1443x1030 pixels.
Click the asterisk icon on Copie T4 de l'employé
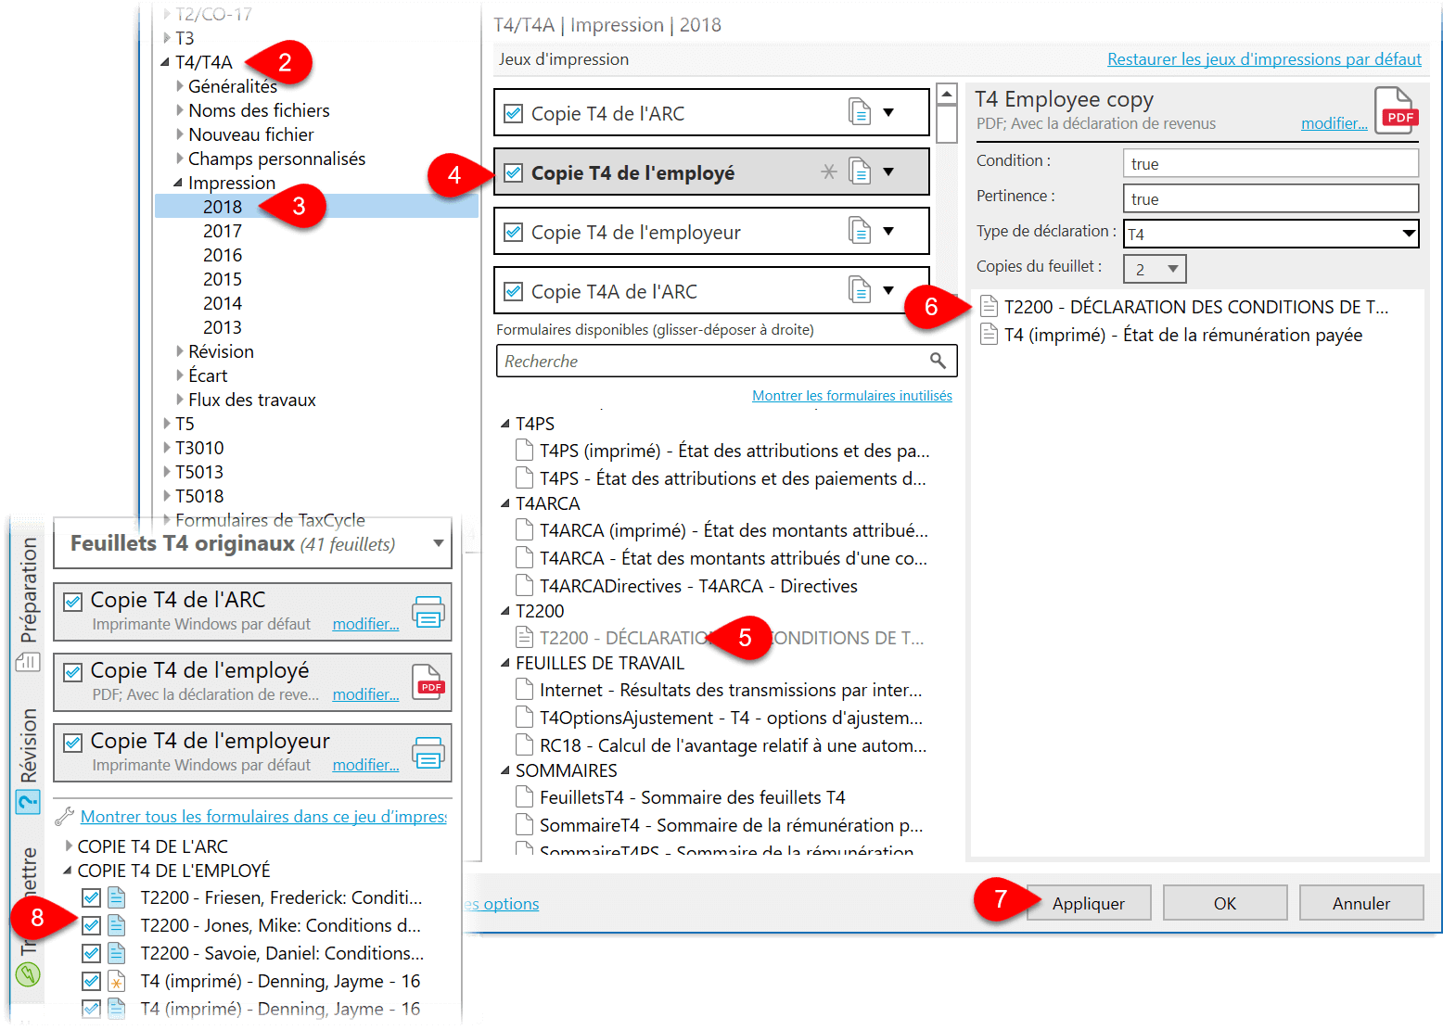pyautogui.click(x=828, y=172)
